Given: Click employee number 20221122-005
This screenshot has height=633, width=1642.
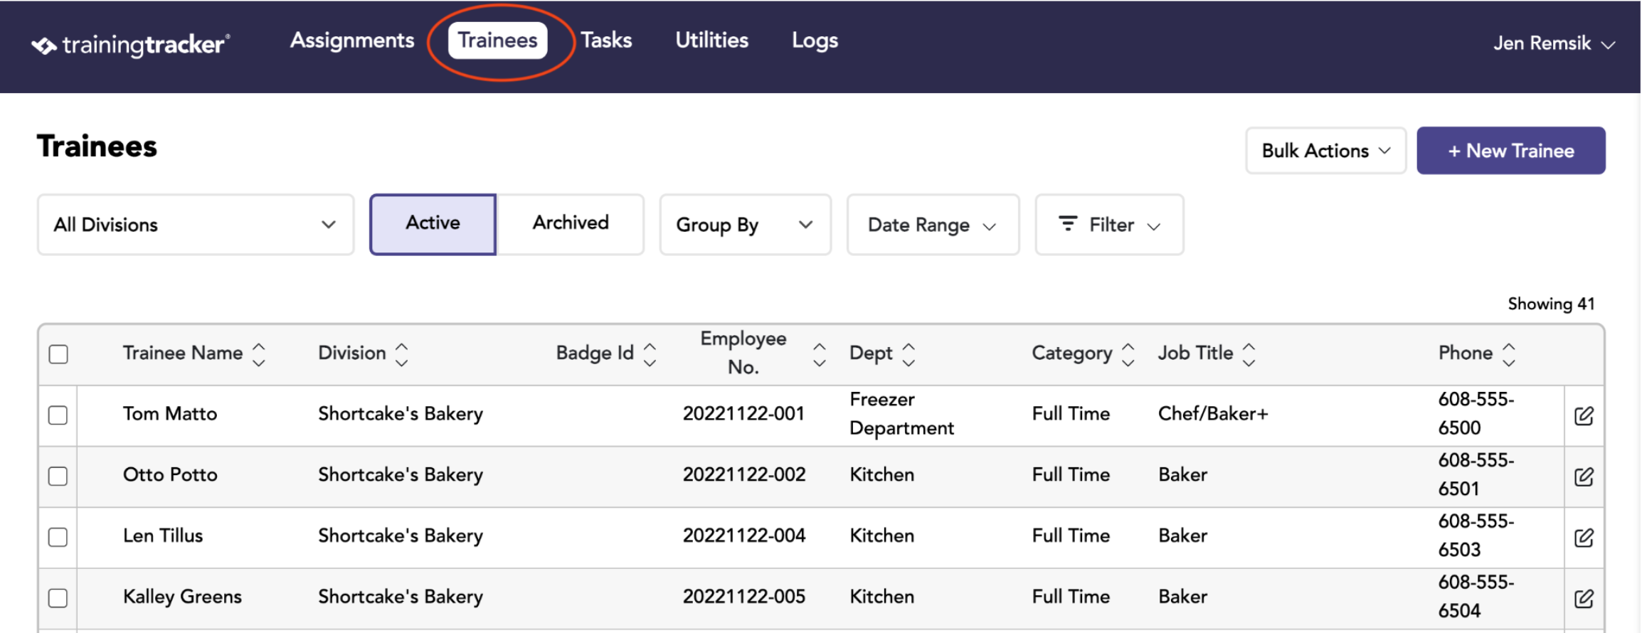Looking at the screenshot, I should tap(744, 597).
